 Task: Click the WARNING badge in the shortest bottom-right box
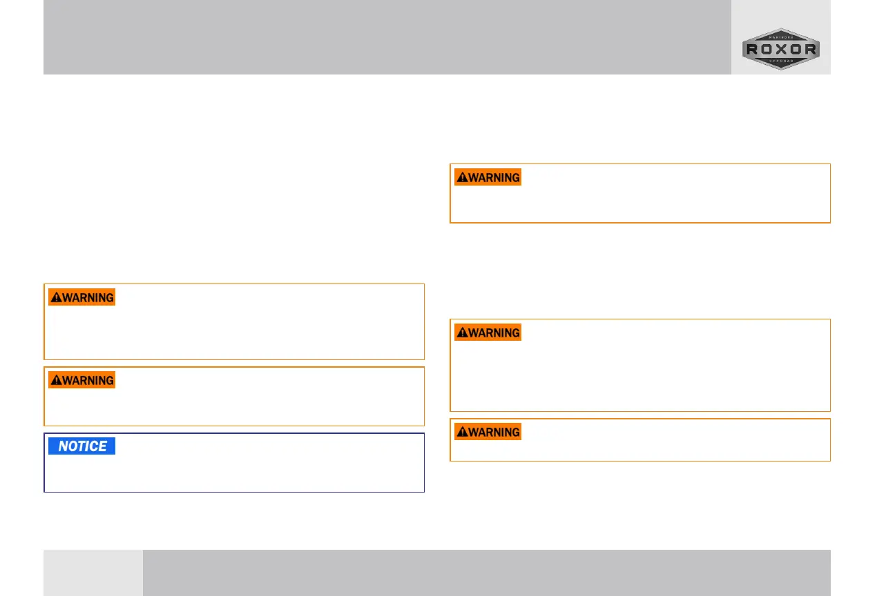coord(488,432)
